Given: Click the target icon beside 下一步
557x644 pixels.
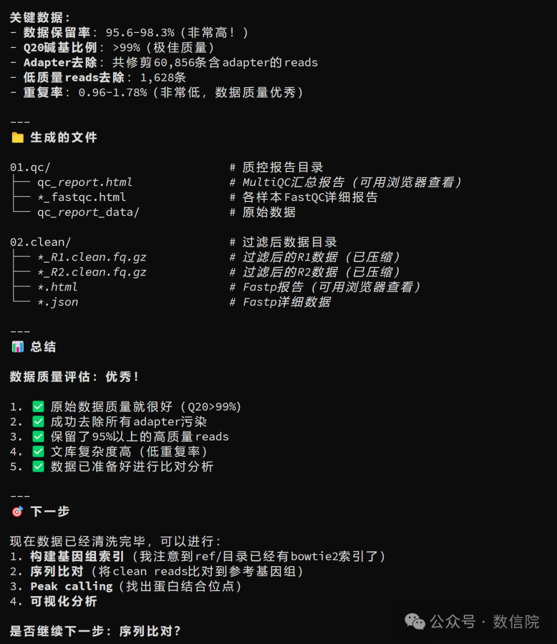Looking at the screenshot, I should pyautogui.click(x=18, y=512).
